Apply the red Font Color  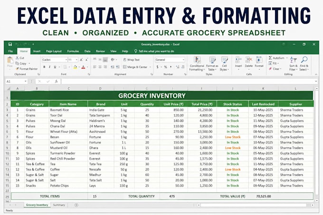pos(83,67)
